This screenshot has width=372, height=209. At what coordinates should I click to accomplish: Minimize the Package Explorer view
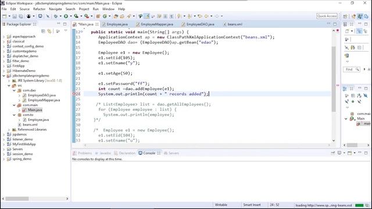(x=59, y=24)
